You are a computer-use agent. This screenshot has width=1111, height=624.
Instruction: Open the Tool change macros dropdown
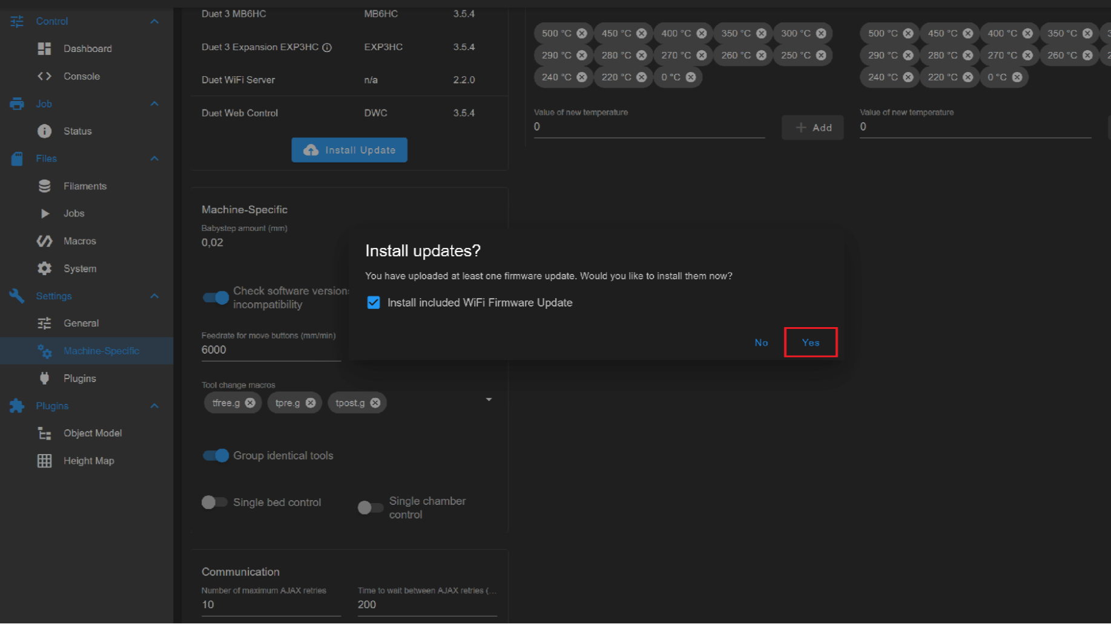(x=489, y=400)
